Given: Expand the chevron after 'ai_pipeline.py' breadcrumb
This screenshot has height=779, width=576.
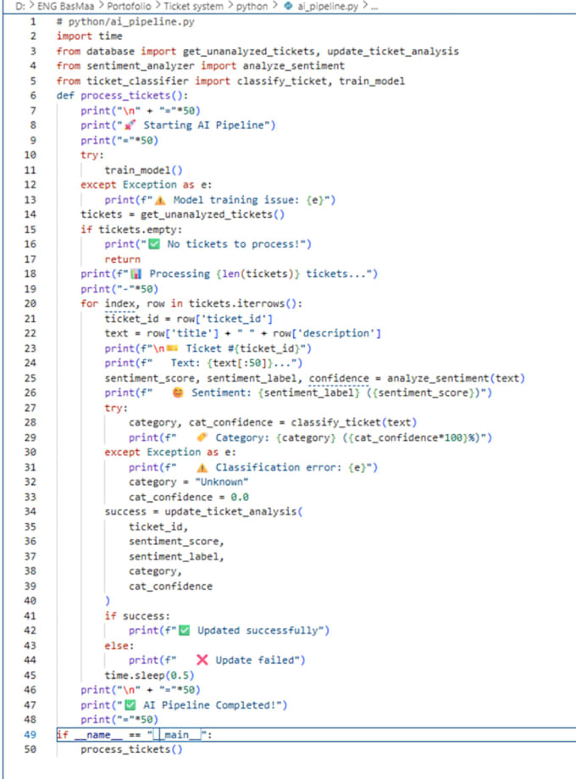Looking at the screenshot, I should 365,7.
